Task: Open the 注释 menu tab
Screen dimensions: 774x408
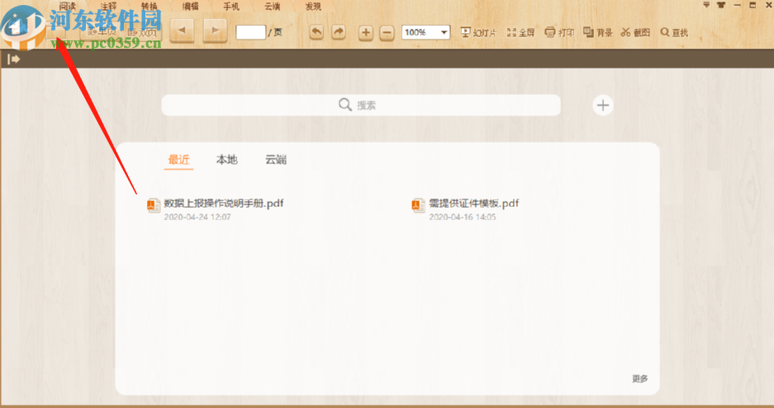Action: pyautogui.click(x=108, y=7)
